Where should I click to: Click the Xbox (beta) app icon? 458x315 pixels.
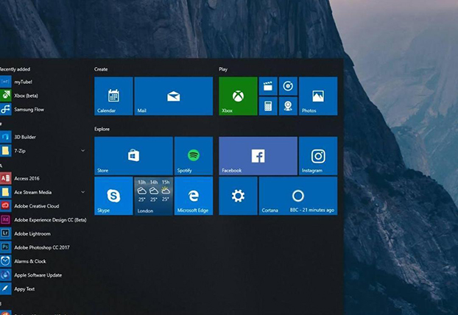point(6,96)
